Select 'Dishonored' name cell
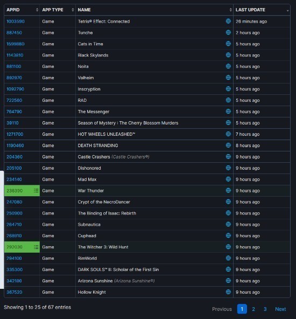296x319 pixels. pyautogui.click(x=154, y=168)
